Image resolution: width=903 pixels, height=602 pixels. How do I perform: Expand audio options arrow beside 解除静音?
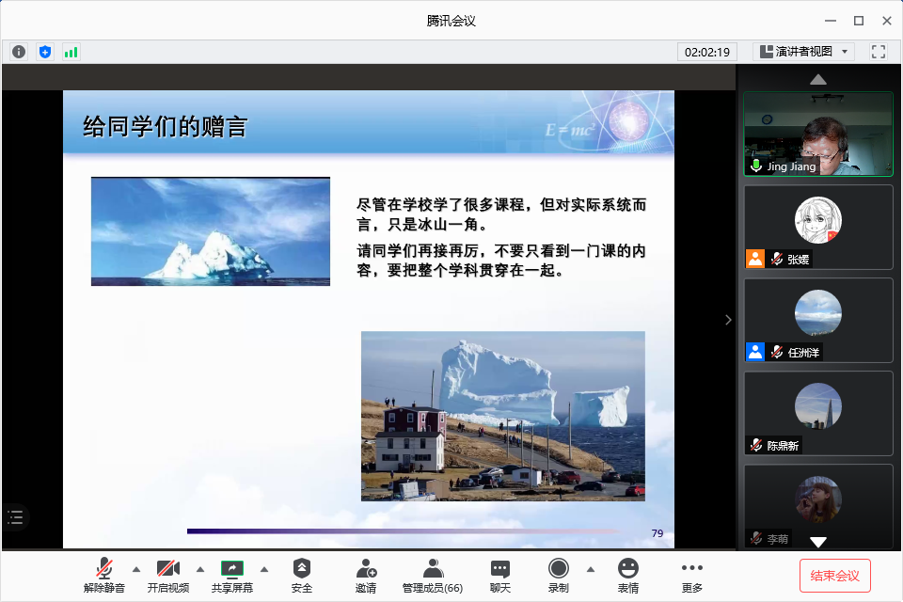coord(136,568)
